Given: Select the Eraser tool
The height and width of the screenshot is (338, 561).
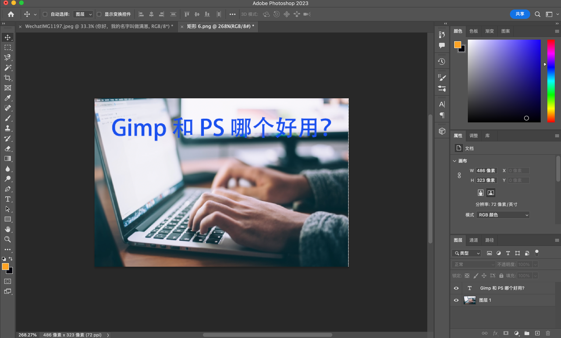Looking at the screenshot, I should tap(7, 149).
